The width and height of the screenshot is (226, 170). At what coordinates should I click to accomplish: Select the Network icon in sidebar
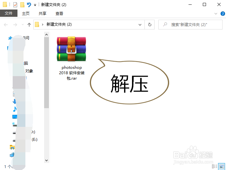12,155
